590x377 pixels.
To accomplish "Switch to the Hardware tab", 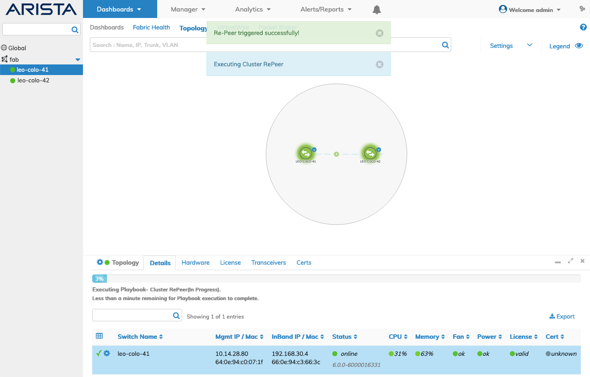I will (195, 262).
